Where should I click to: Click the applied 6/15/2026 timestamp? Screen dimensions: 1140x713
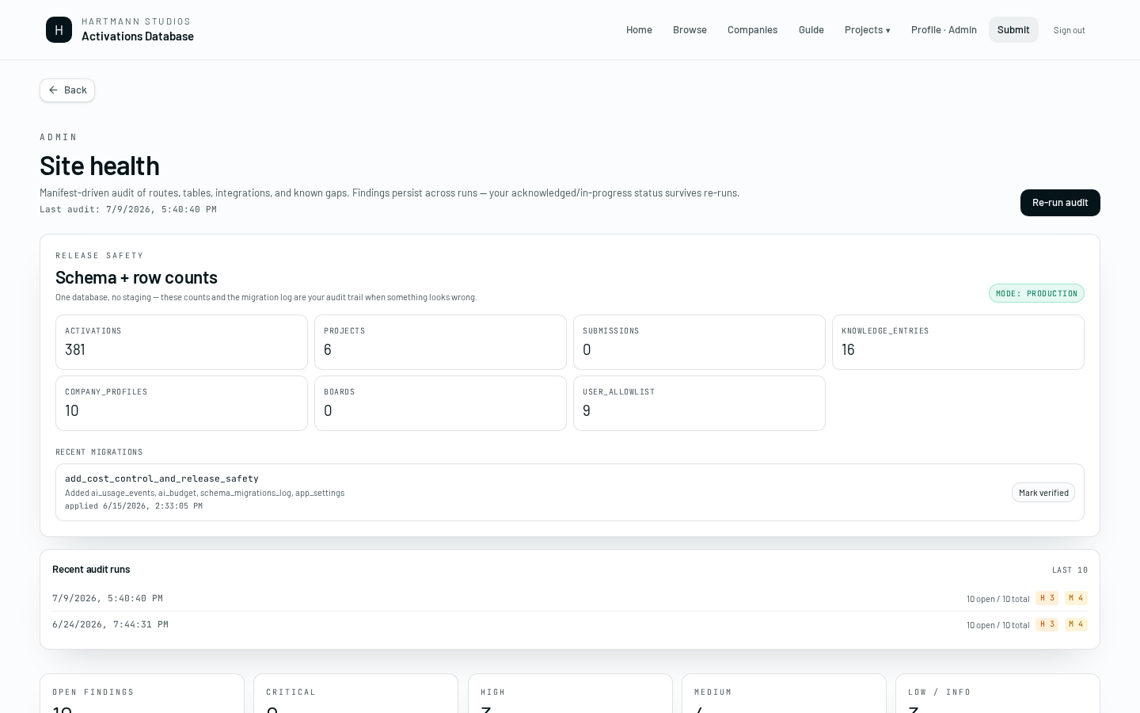coord(134,506)
